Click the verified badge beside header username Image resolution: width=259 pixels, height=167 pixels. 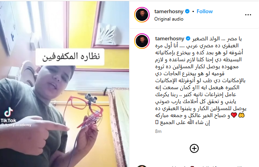click(187, 11)
